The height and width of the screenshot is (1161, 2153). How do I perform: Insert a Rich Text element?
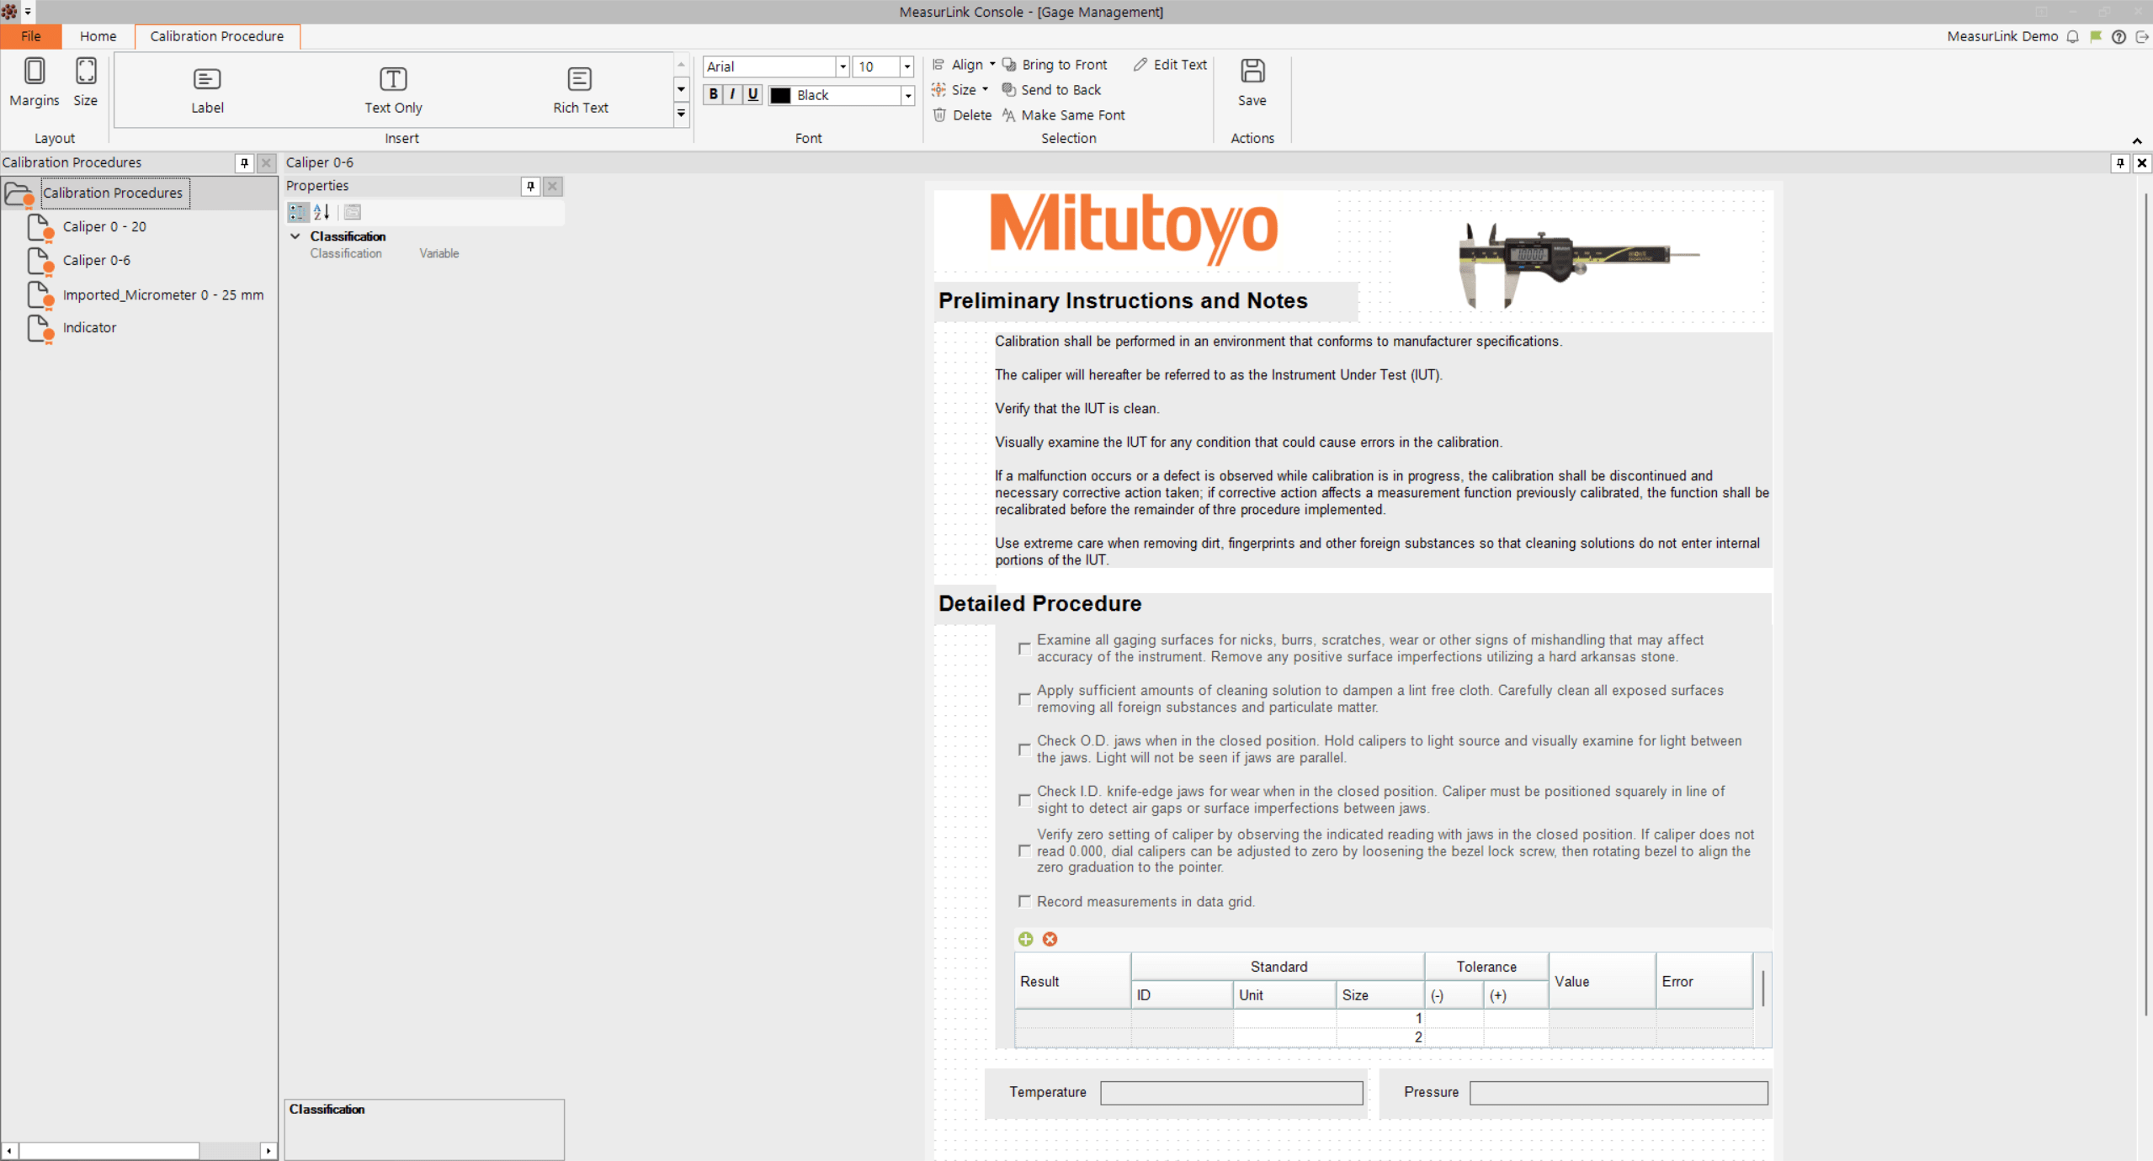click(580, 91)
